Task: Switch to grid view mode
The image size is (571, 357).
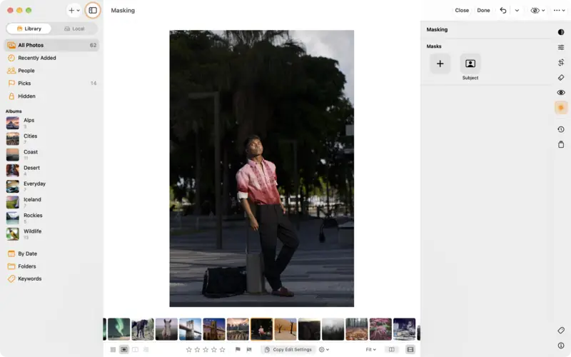Action: click(x=113, y=349)
